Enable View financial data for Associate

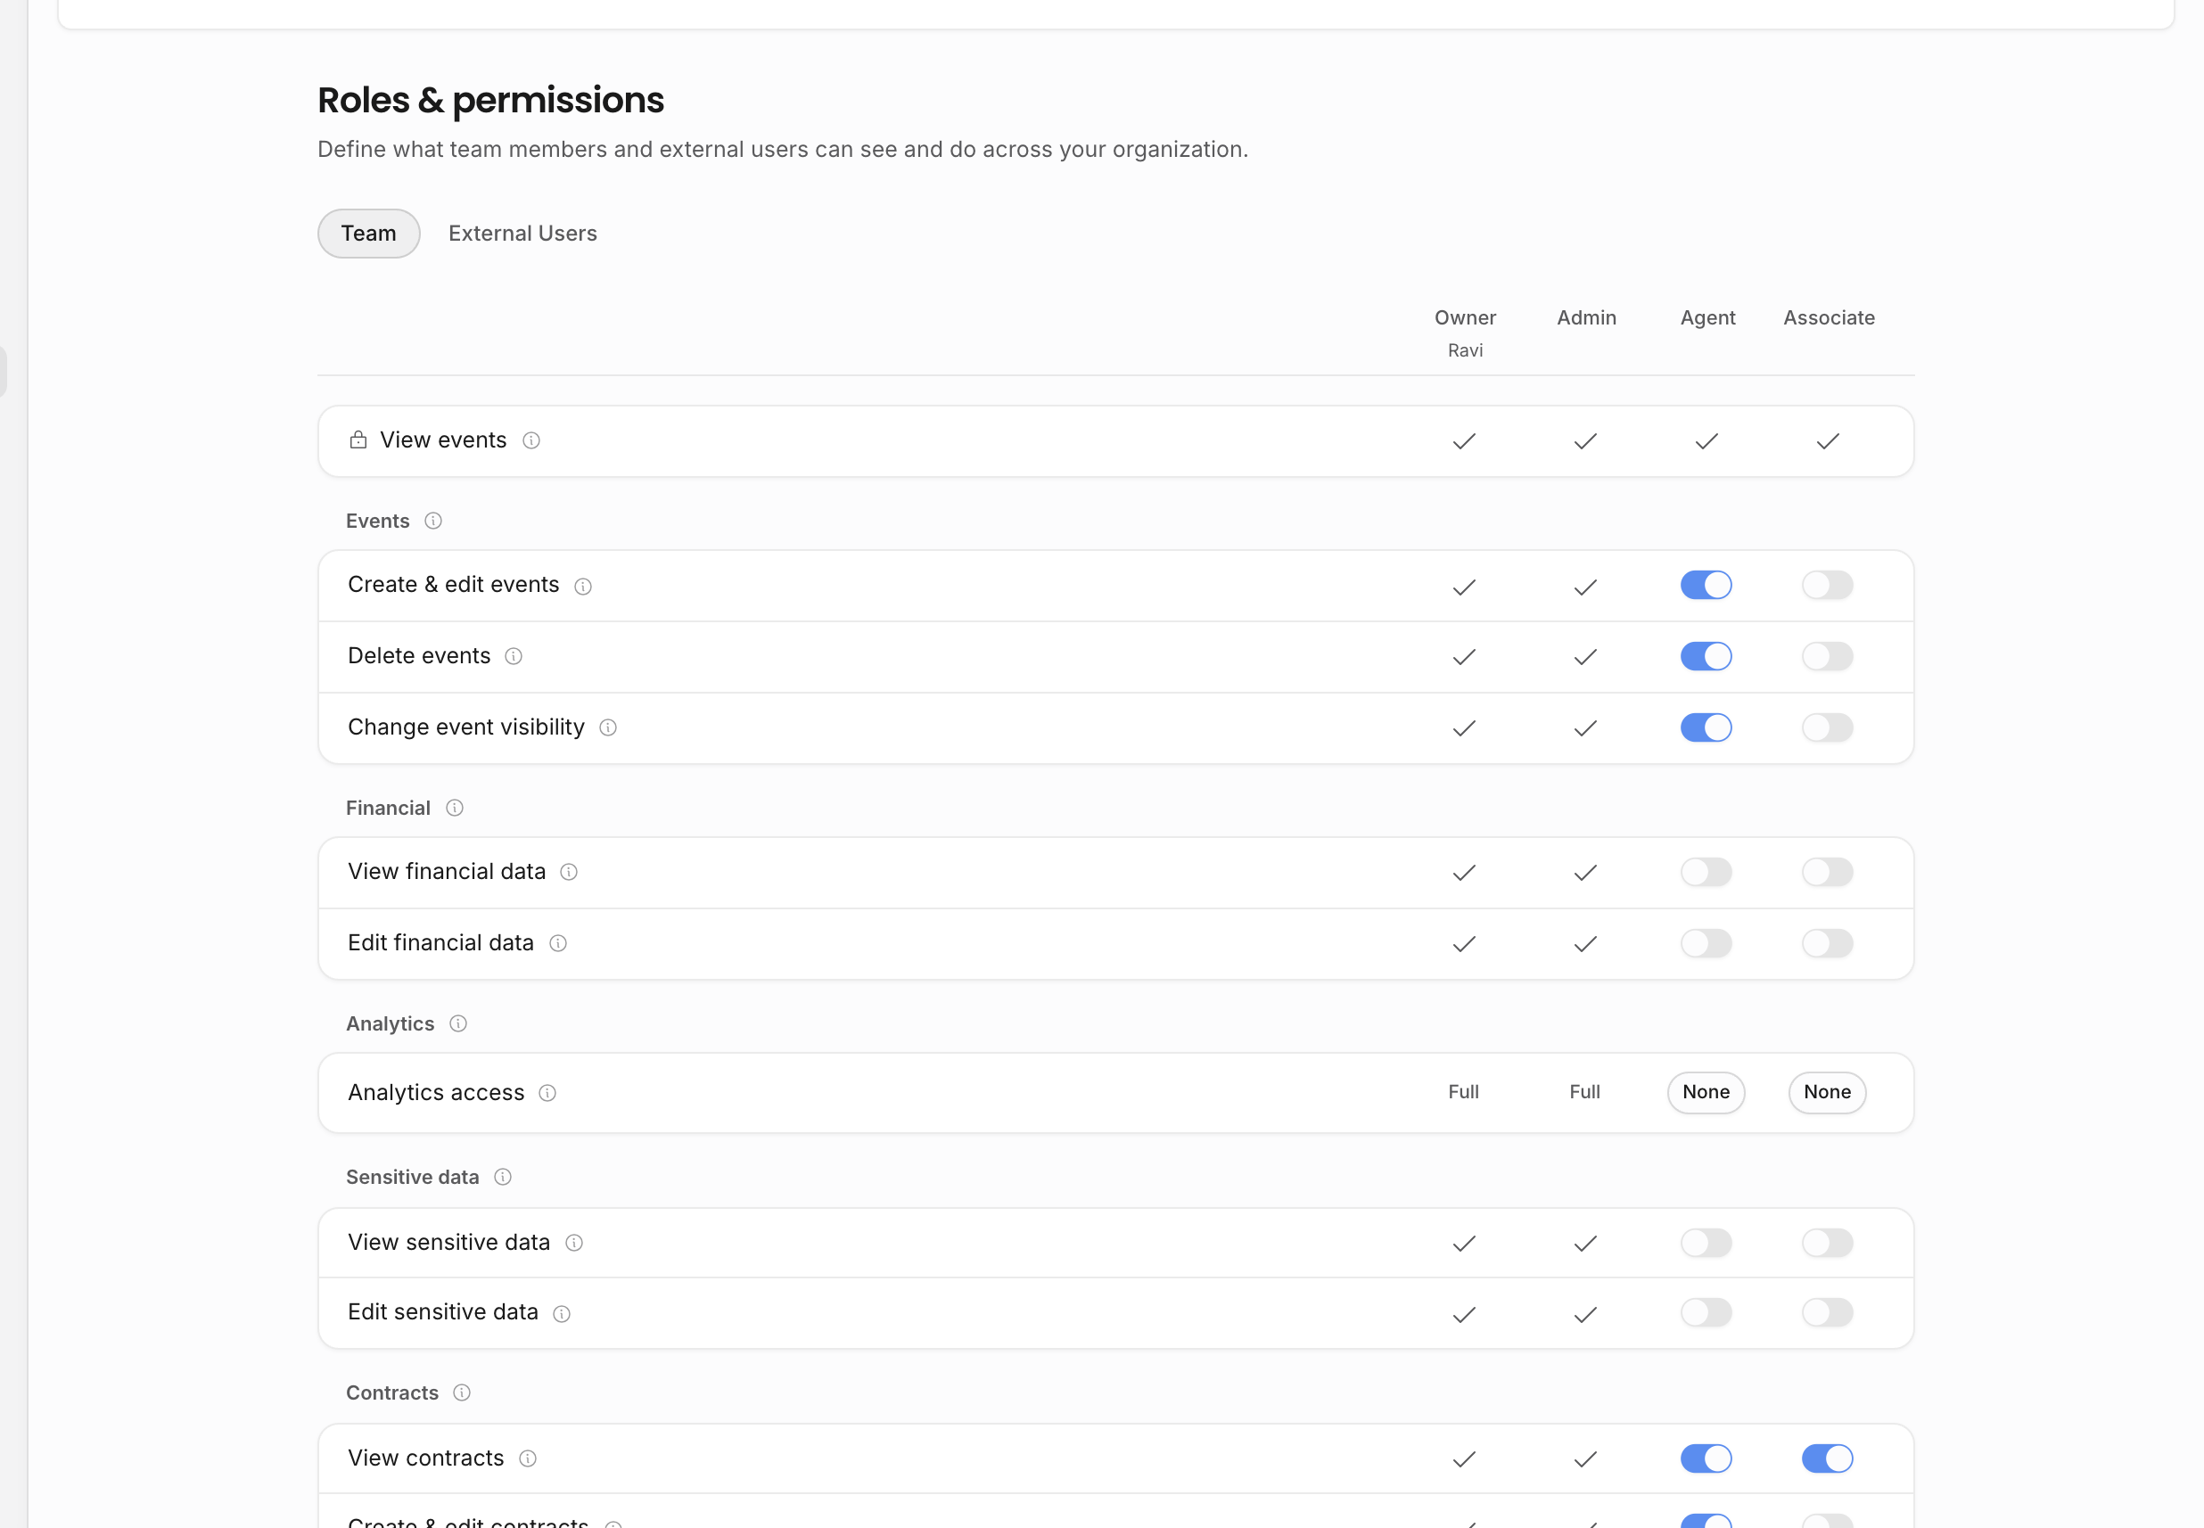pyautogui.click(x=1828, y=872)
